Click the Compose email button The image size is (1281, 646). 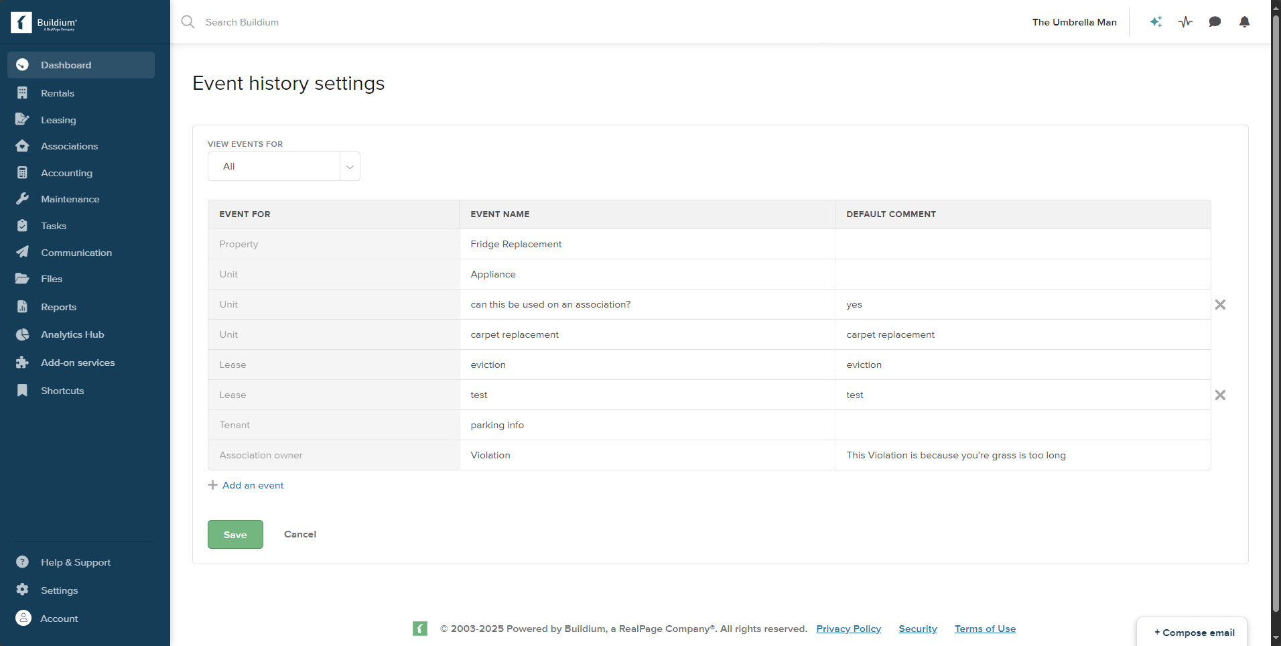click(1193, 633)
